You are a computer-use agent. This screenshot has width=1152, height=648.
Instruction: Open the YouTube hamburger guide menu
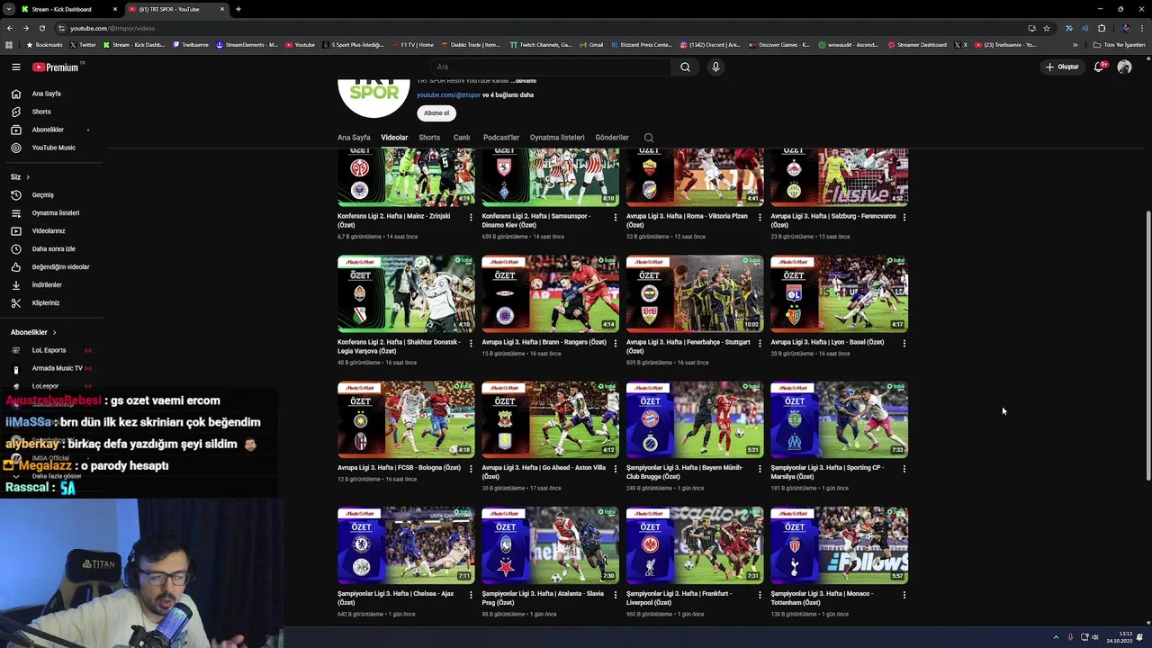(x=16, y=67)
